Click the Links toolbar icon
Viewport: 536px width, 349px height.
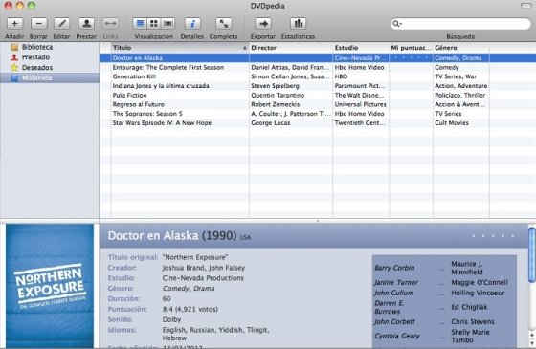(110, 24)
